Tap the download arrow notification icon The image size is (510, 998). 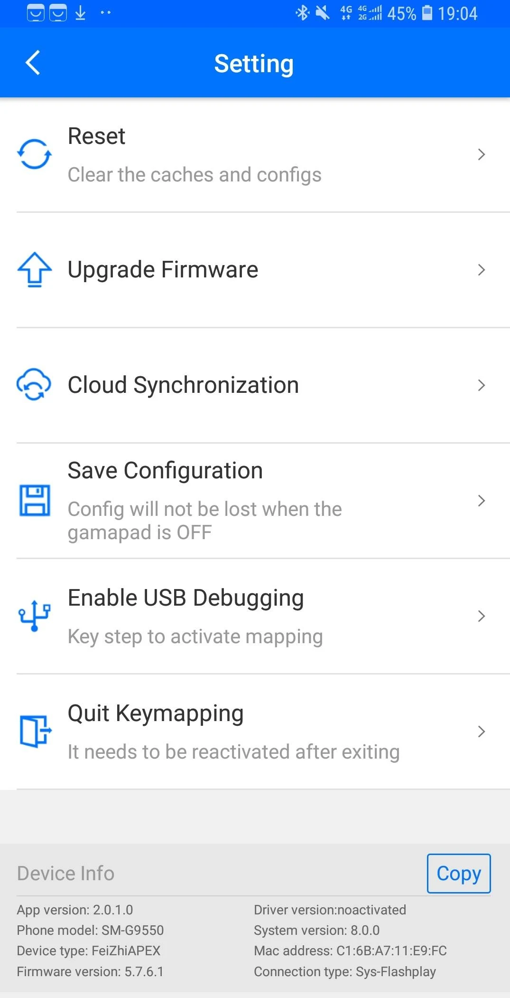pyautogui.click(x=81, y=13)
